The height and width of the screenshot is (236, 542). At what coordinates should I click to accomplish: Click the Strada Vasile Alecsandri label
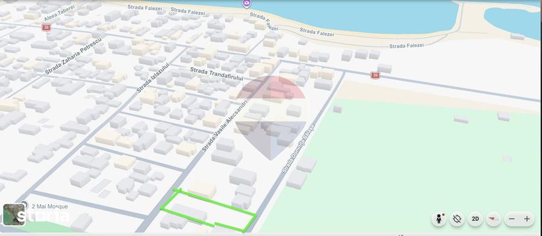click(225, 126)
